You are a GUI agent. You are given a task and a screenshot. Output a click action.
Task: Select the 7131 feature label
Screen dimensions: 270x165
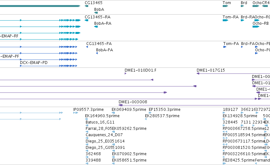246,122
